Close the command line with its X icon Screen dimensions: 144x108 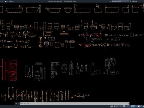coord(16,103)
